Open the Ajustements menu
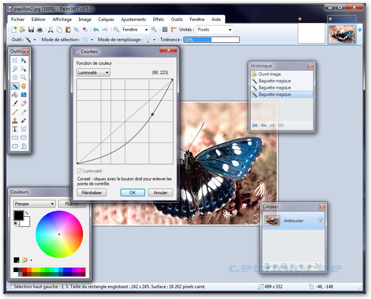The image size is (371, 299). tap(133, 19)
